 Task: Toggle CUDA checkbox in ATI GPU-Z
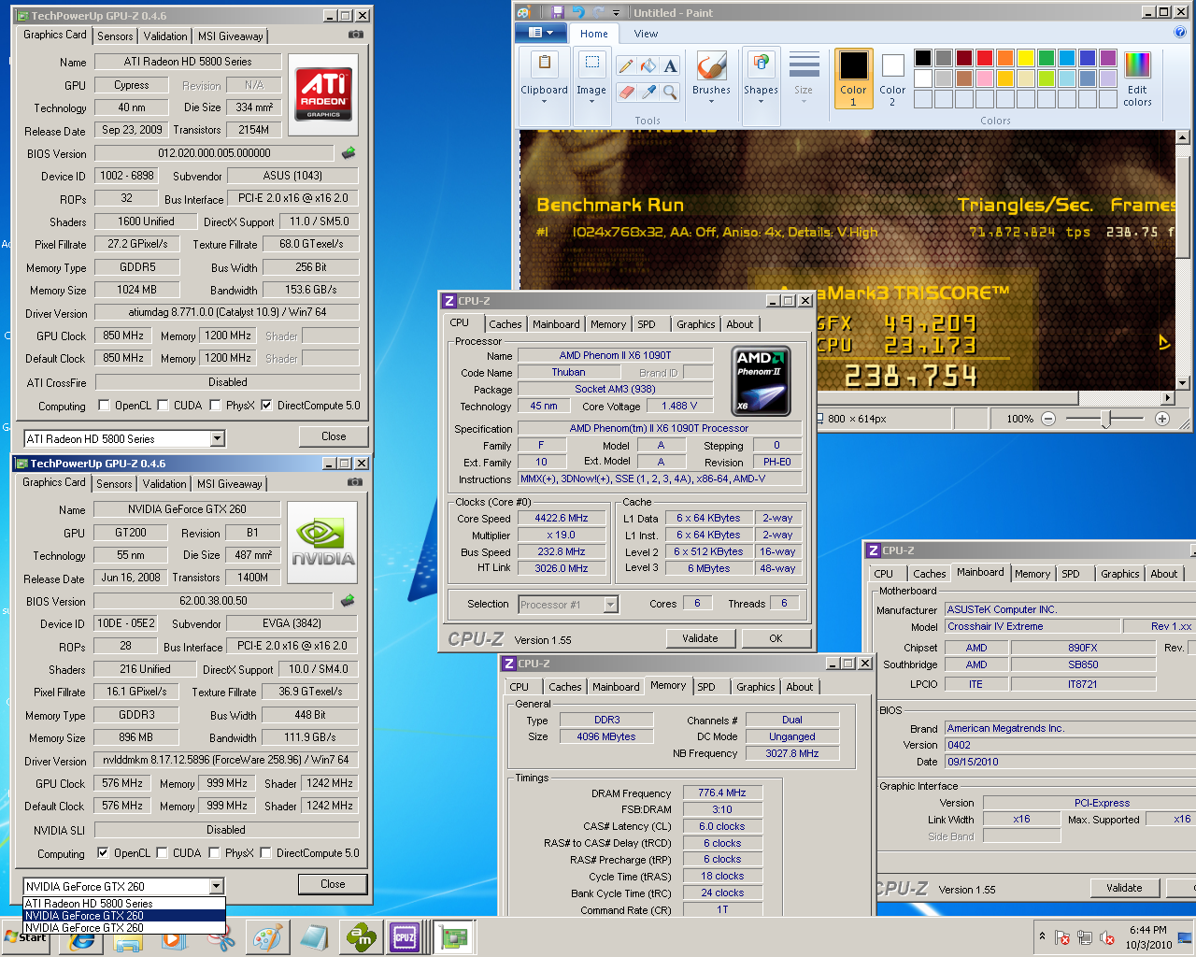pyautogui.click(x=164, y=406)
